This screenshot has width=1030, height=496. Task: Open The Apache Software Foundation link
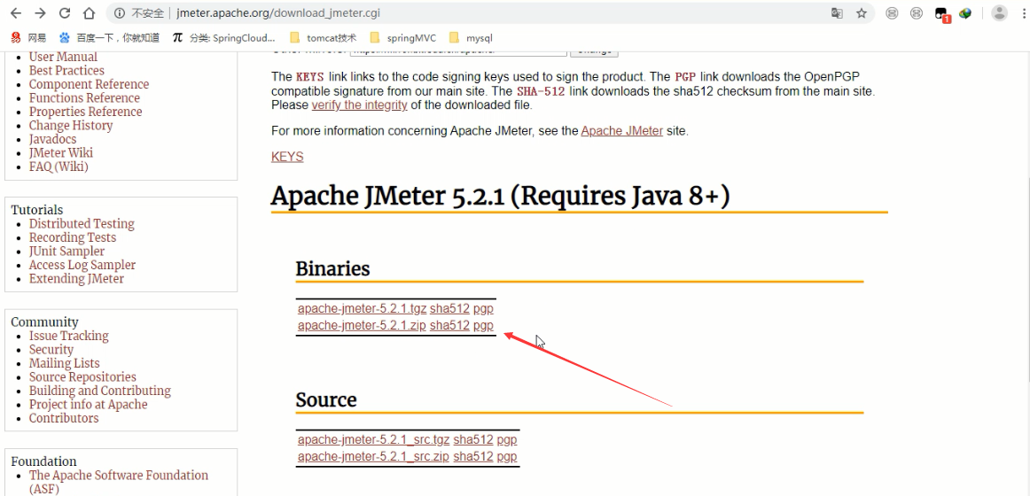[118, 482]
